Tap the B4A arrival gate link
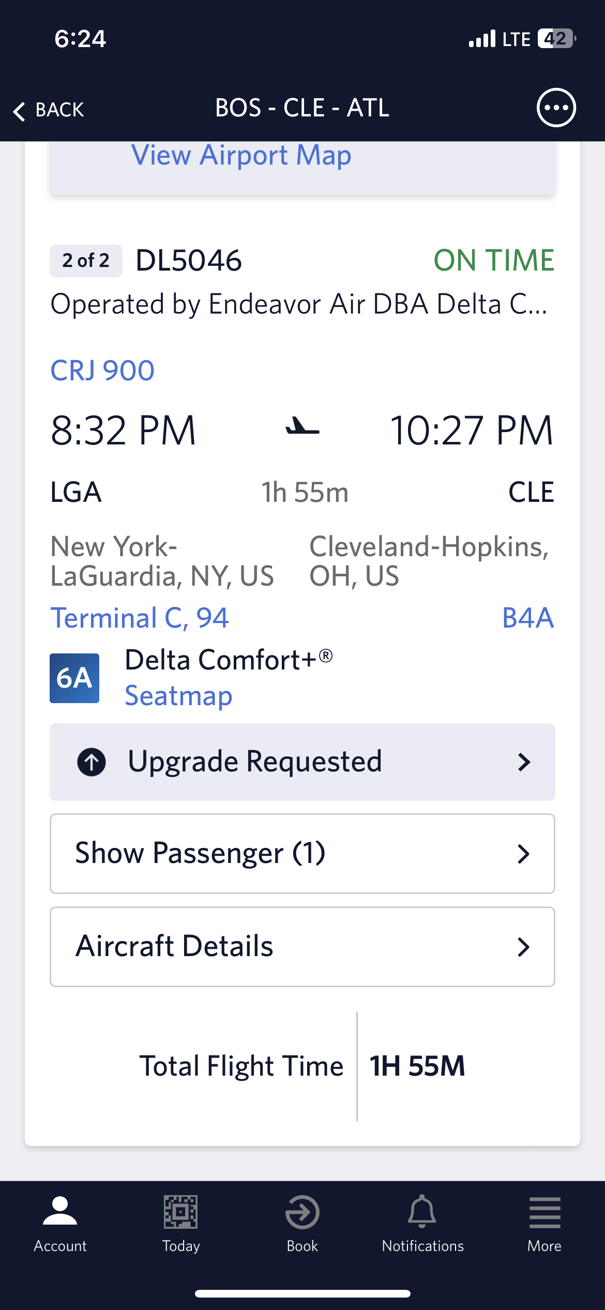 (528, 618)
